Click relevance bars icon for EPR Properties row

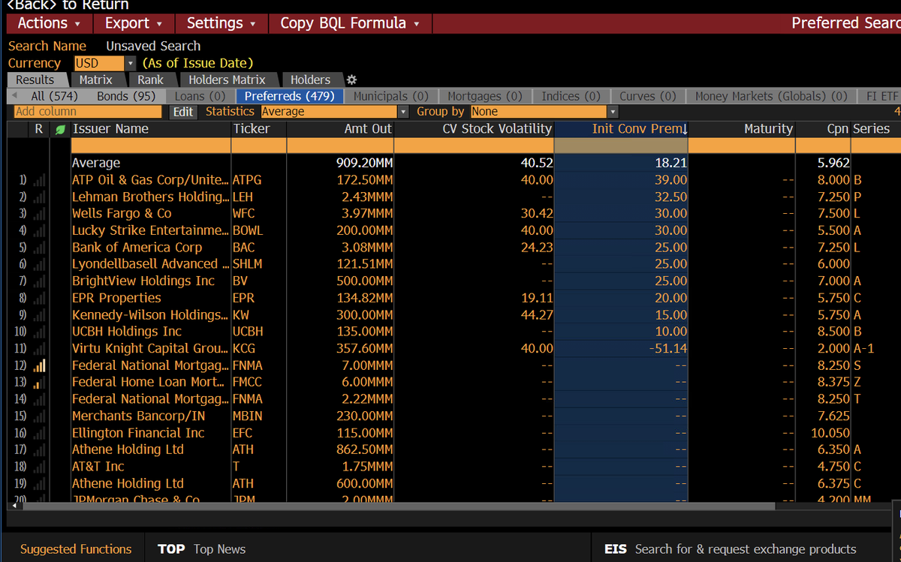[x=38, y=298]
